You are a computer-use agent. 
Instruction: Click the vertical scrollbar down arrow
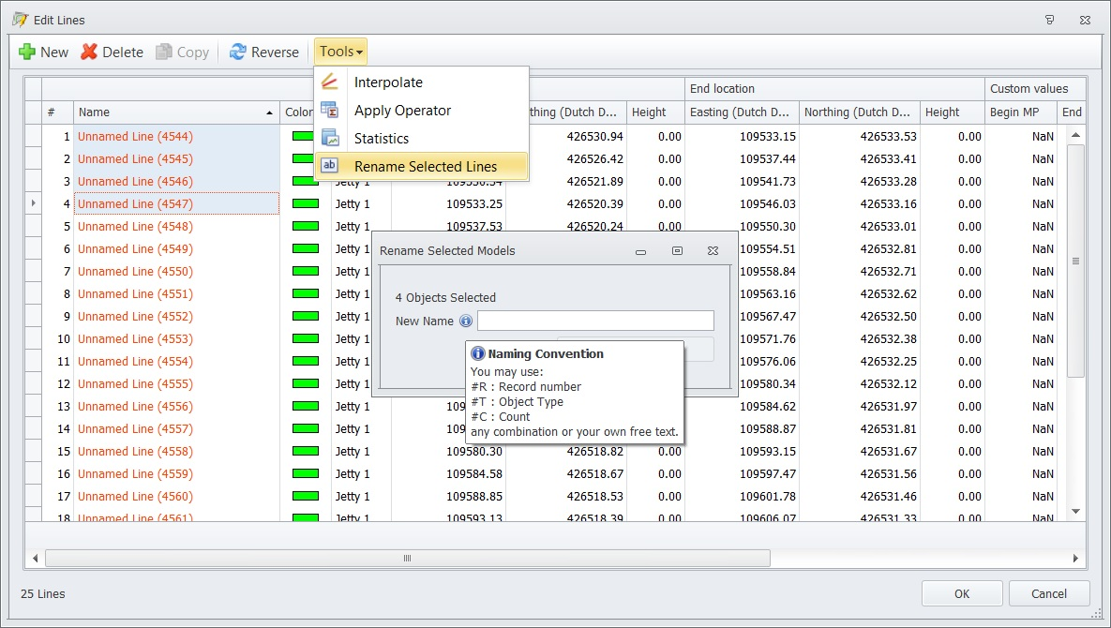click(1075, 511)
